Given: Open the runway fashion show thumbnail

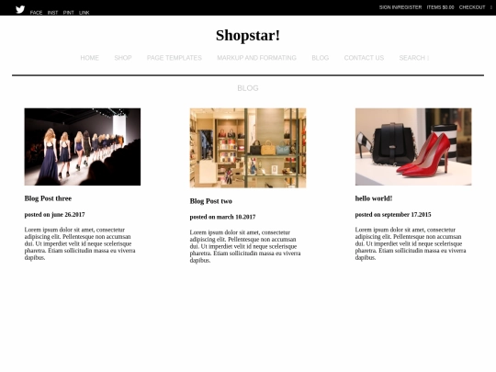Looking at the screenshot, I should pos(83,147).
